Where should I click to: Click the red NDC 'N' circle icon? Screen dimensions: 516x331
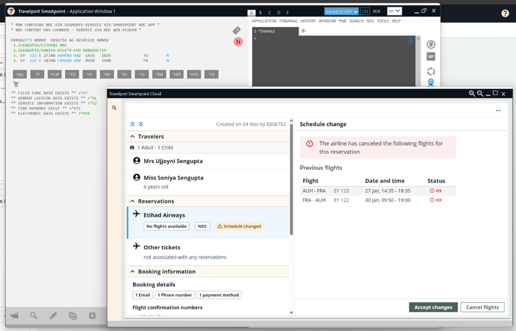238,42
